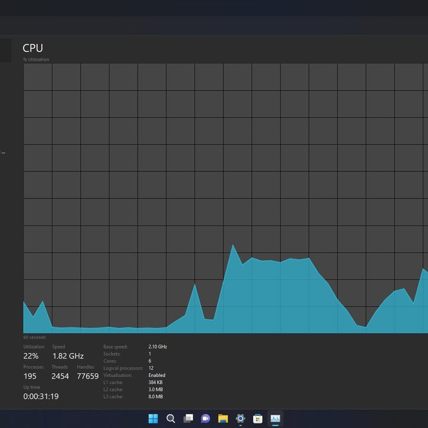Click the 'L3 cache:' label
The image size is (428, 428).
[113, 396]
